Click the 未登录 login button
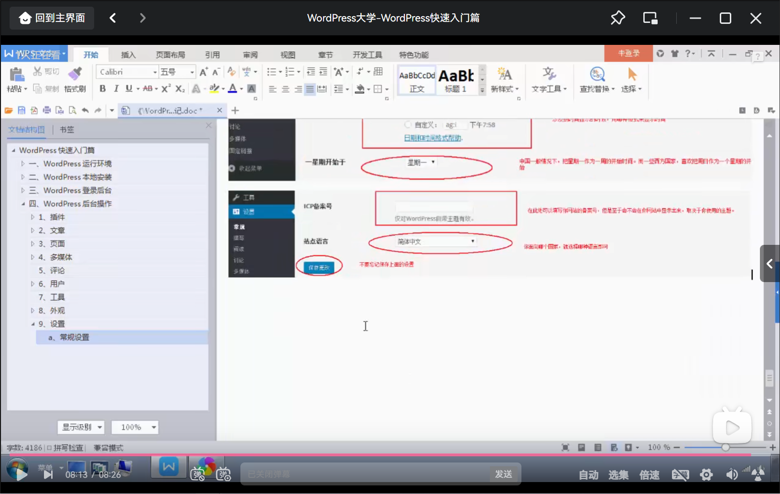This screenshot has height=494, width=780. (x=628, y=53)
